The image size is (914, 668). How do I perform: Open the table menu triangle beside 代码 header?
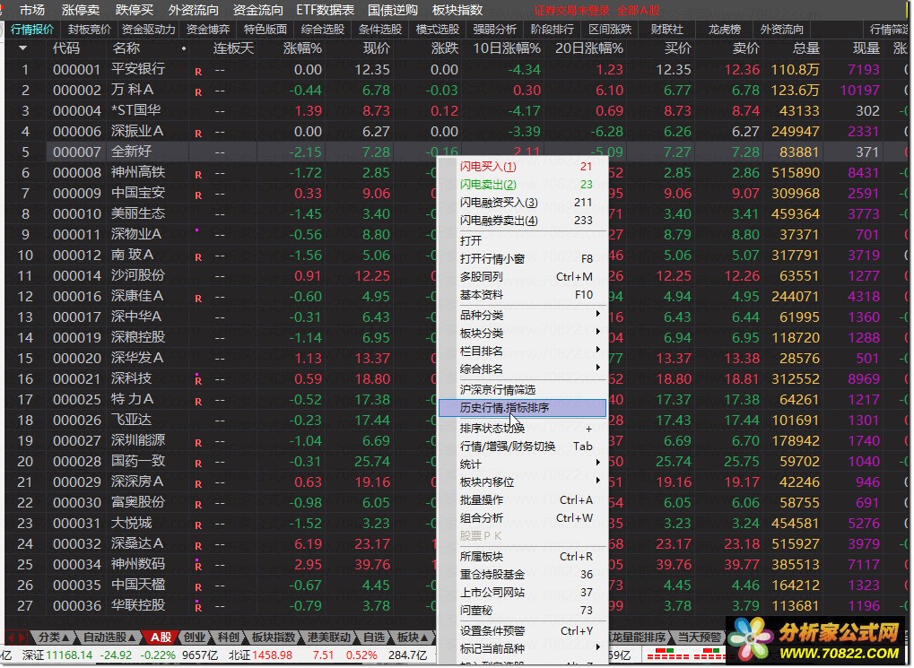click(x=22, y=48)
